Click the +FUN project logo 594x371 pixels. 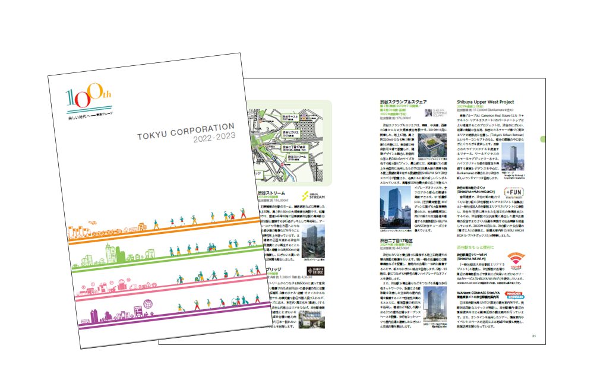pos(514,192)
